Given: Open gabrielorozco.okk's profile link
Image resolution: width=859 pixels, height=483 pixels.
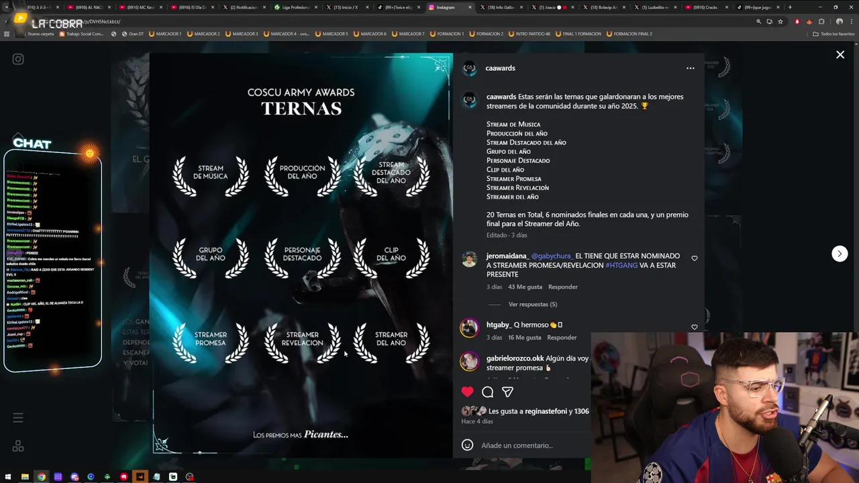Looking at the screenshot, I should (515, 358).
